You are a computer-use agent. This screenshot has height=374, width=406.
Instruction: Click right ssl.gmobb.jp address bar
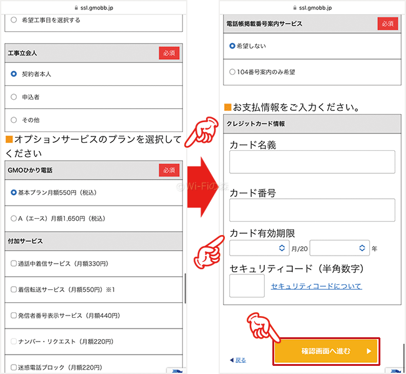(x=312, y=7)
